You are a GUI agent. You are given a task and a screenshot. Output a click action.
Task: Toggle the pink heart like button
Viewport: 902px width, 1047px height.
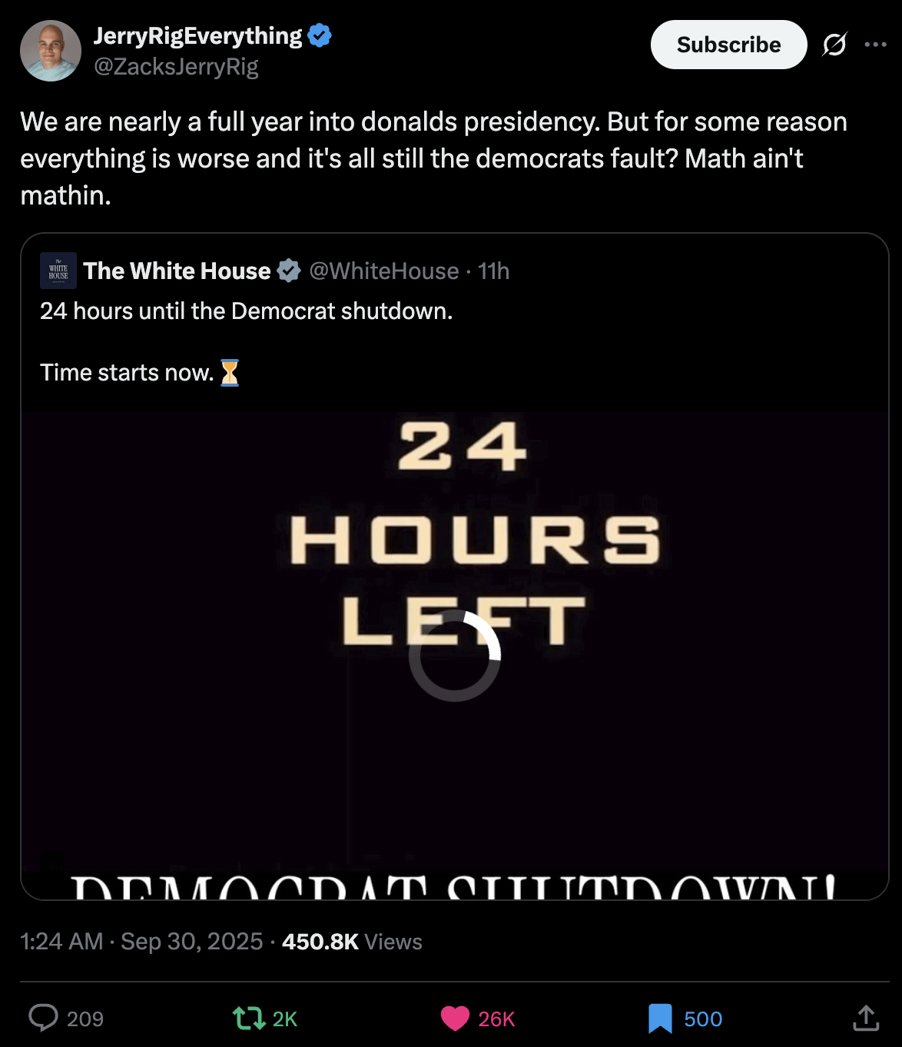(x=455, y=1019)
